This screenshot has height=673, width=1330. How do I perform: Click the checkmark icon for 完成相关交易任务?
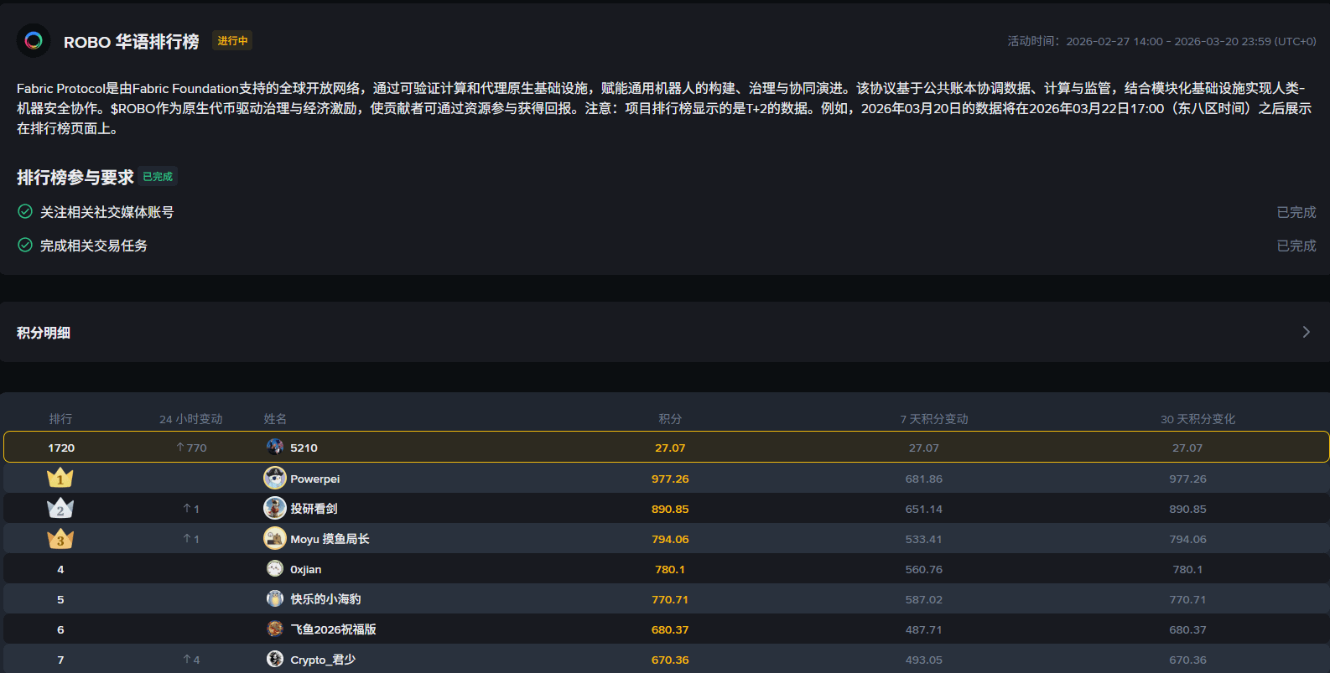tap(25, 245)
